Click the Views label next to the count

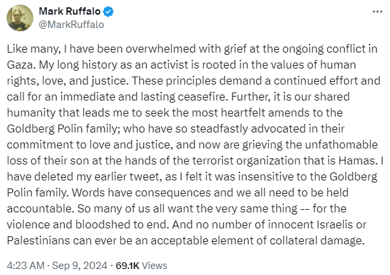coord(154,266)
